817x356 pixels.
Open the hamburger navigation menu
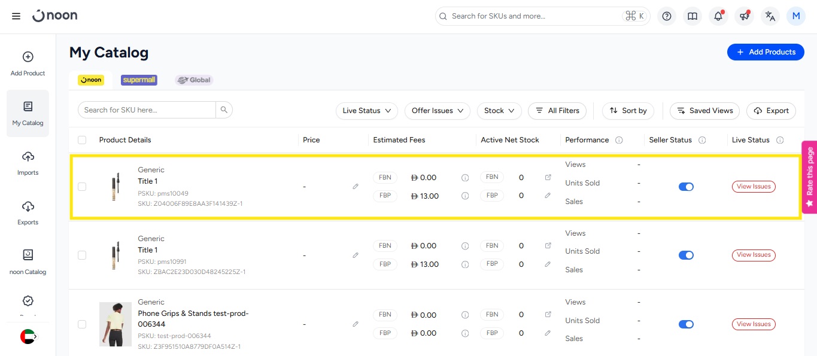coord(16,16)
